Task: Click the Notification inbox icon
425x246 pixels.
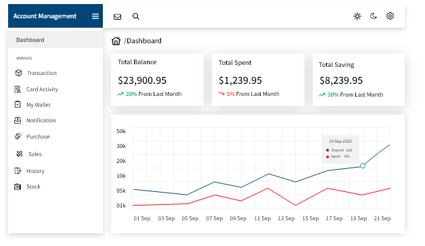Action: 18,120
